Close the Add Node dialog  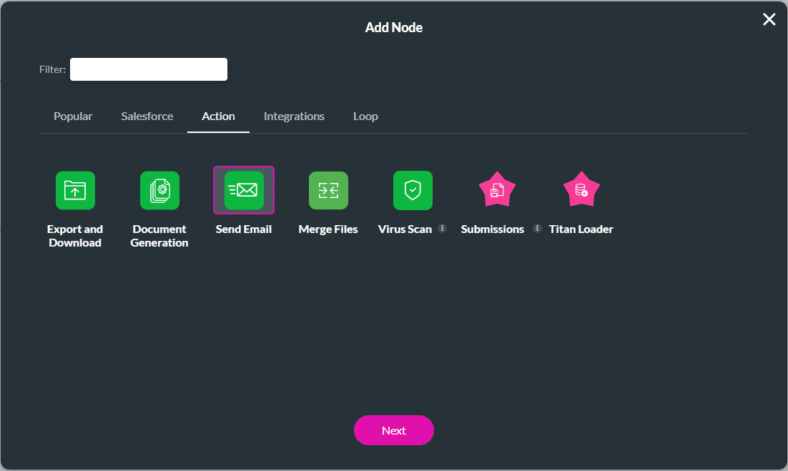pyautogui.click(x=769, y=19)
